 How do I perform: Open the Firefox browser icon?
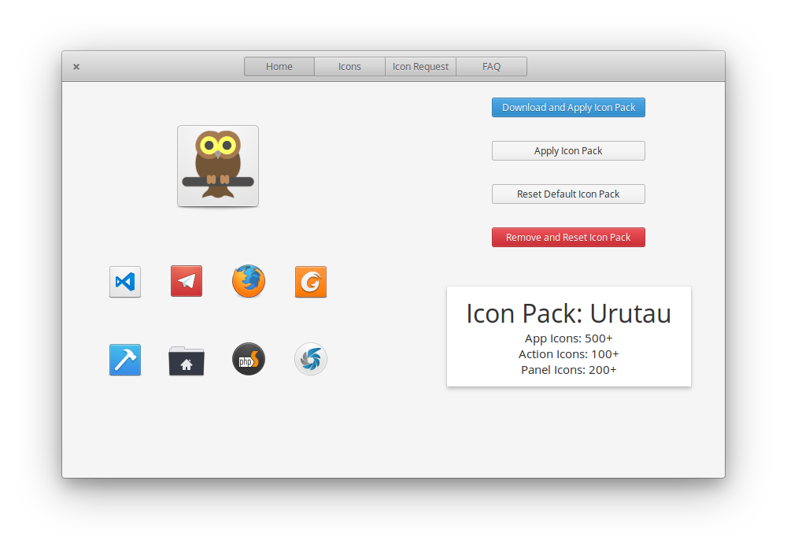pos(248,281)
